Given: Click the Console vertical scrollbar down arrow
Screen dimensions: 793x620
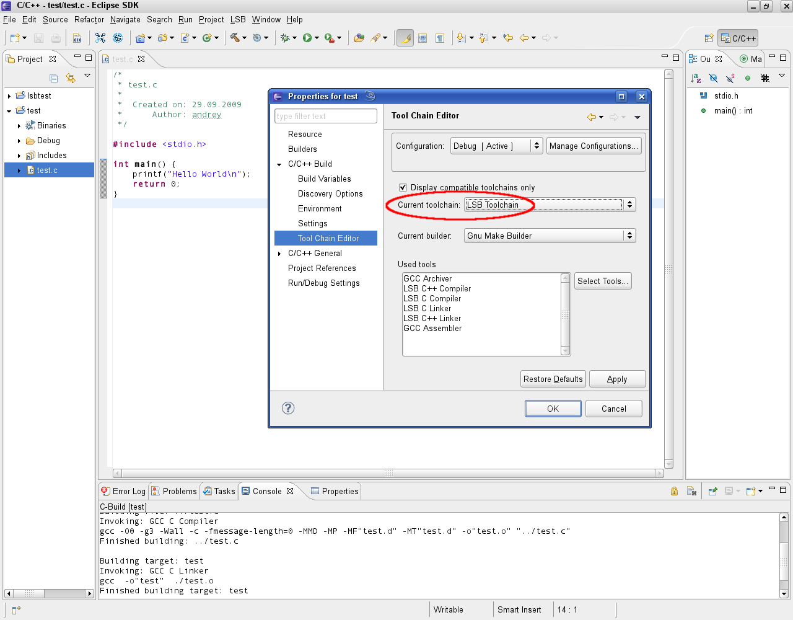Looking at the screenshot, I should coord(784,593).
